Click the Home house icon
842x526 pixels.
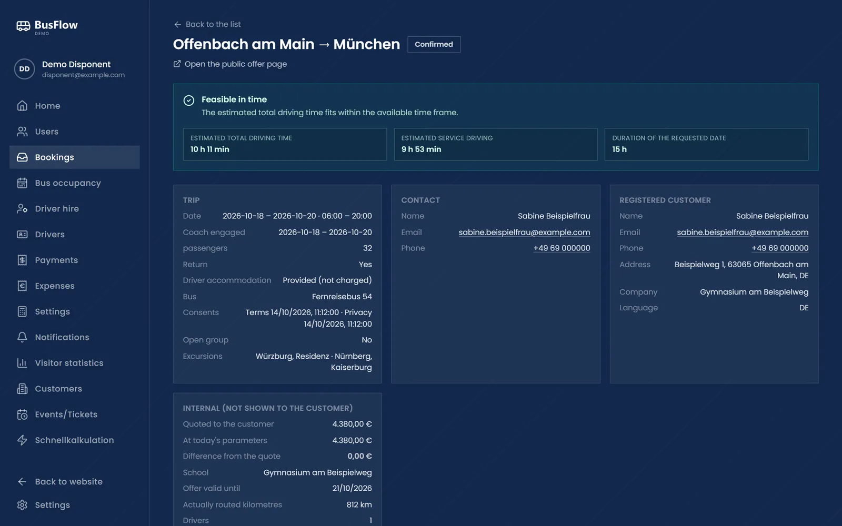[x=22, y=106]
